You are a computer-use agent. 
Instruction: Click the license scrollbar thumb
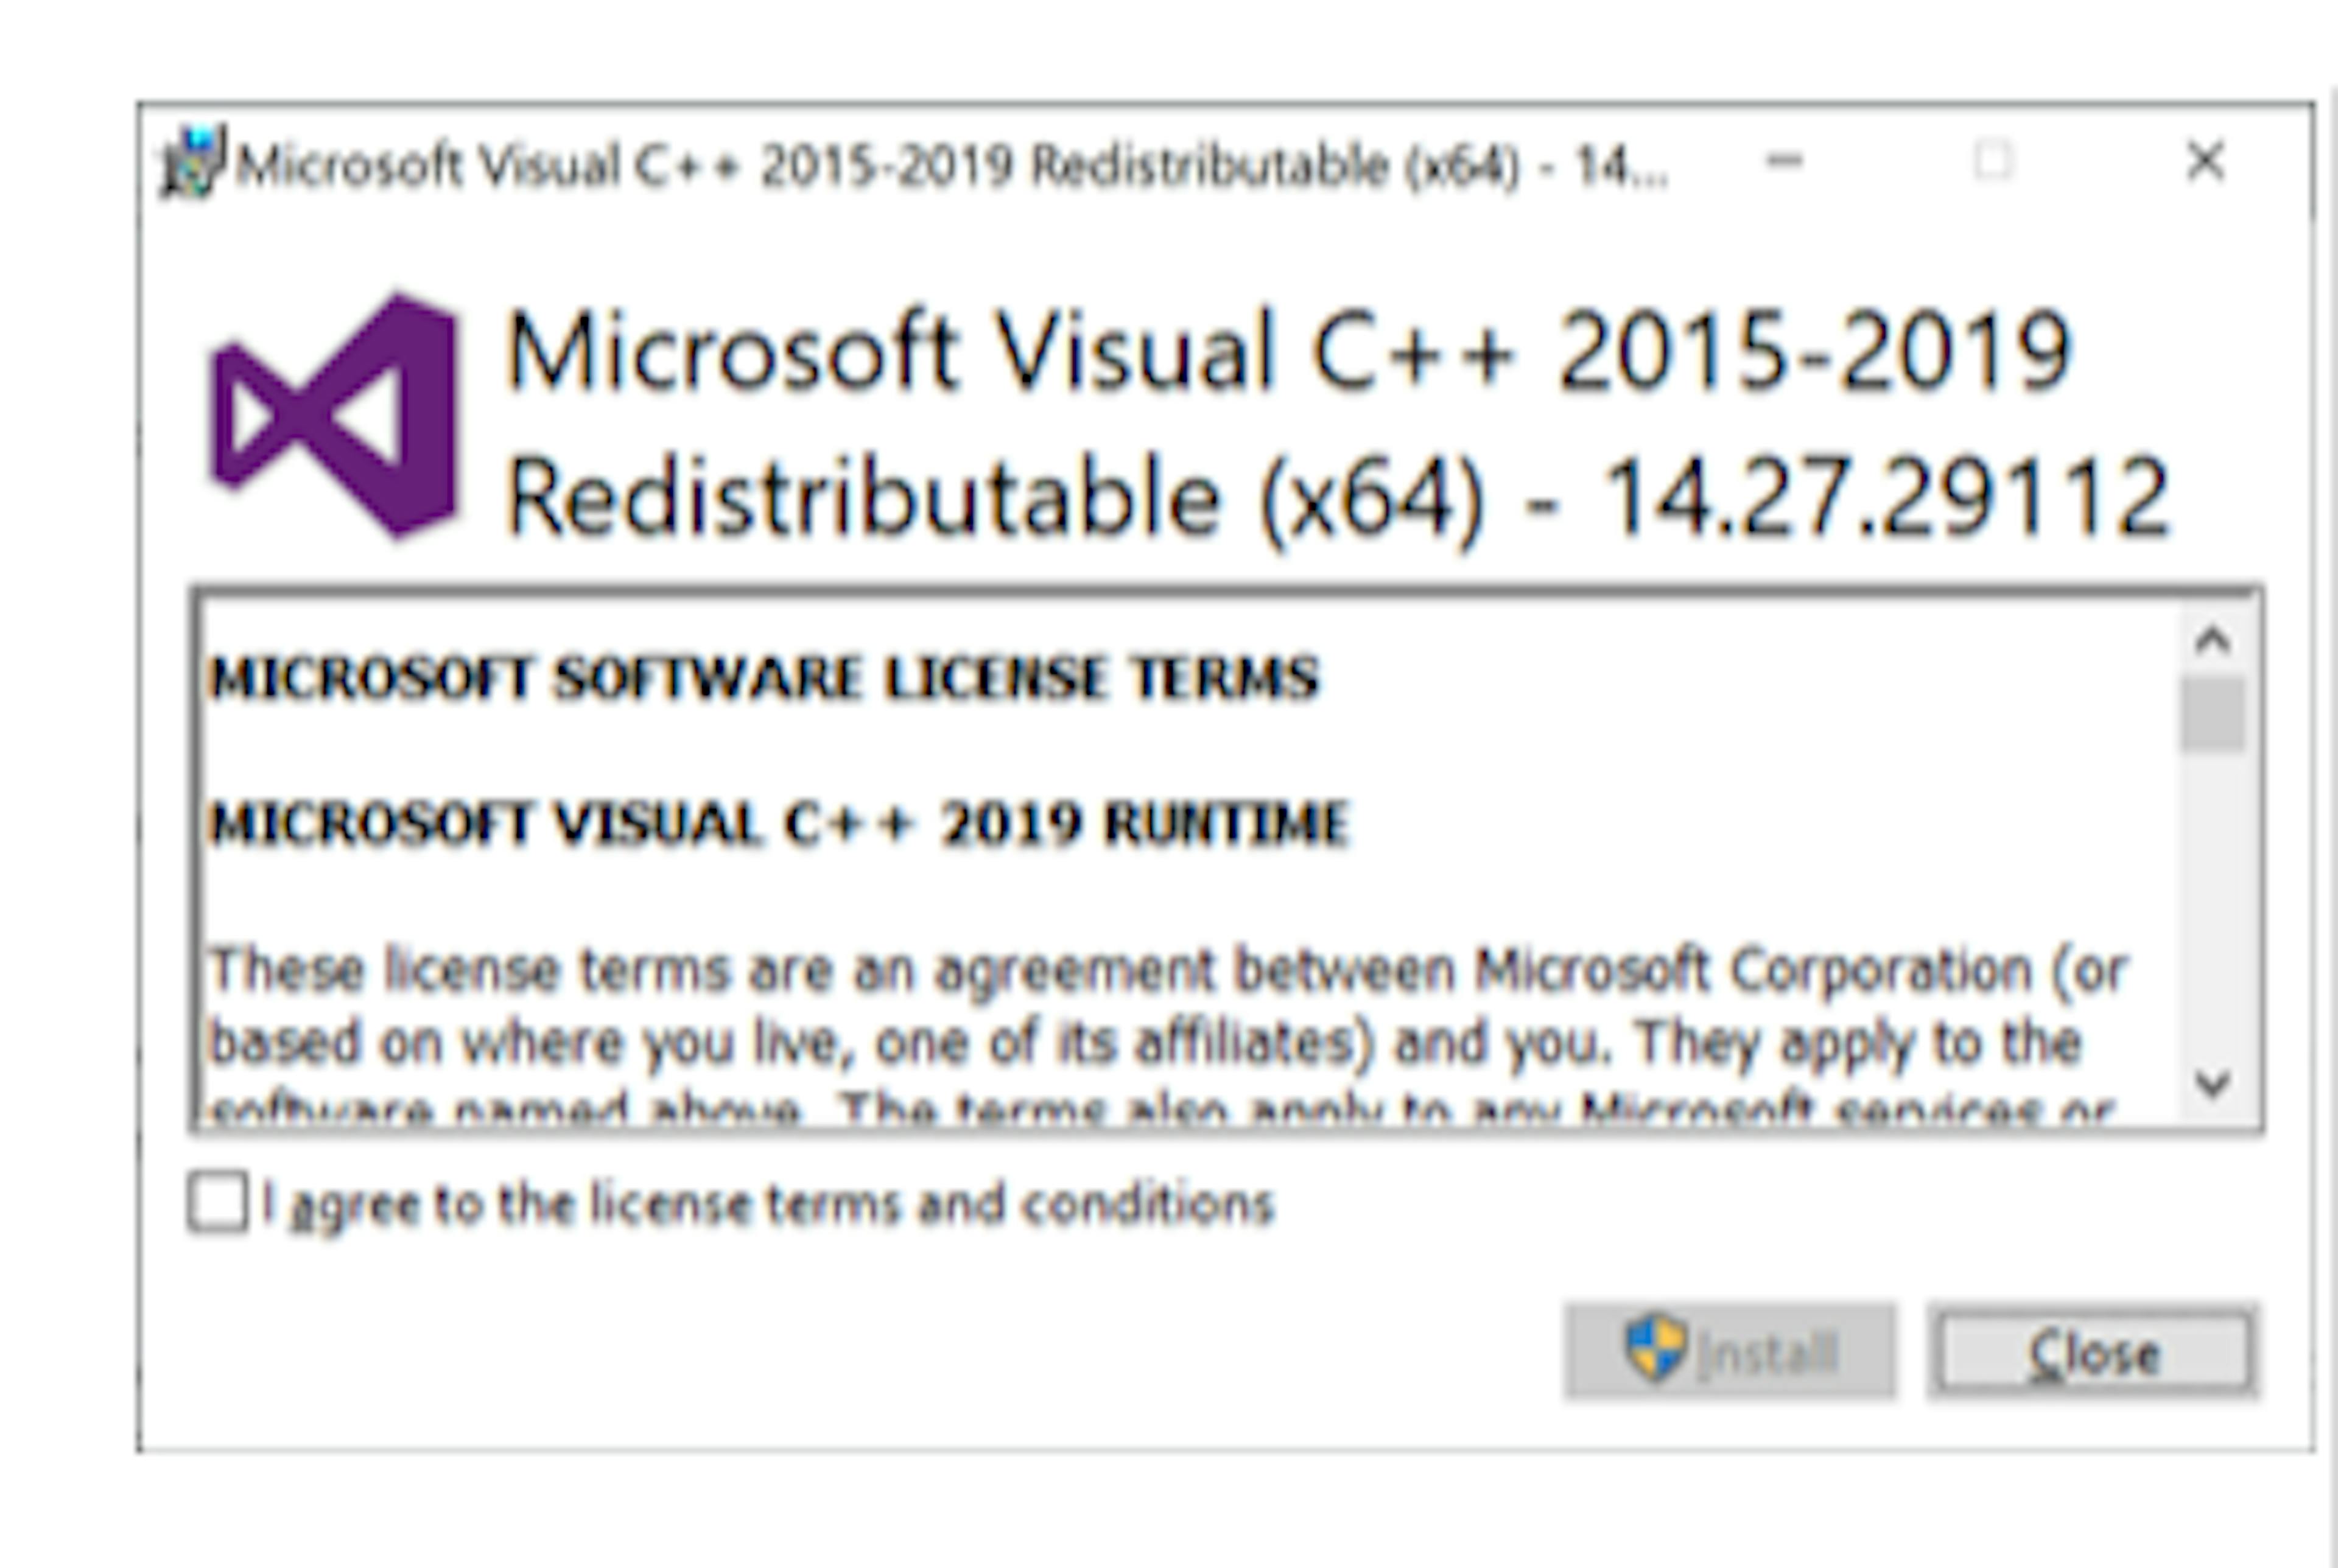tap(2212, 714)
